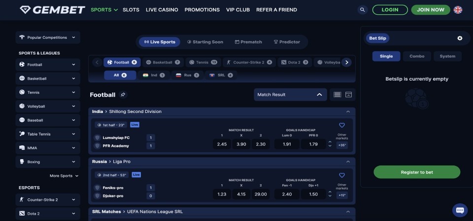The width and height of the screenshot is (473, 221).
Task: Click the Gembet logo
Action: tap(52, 10)
